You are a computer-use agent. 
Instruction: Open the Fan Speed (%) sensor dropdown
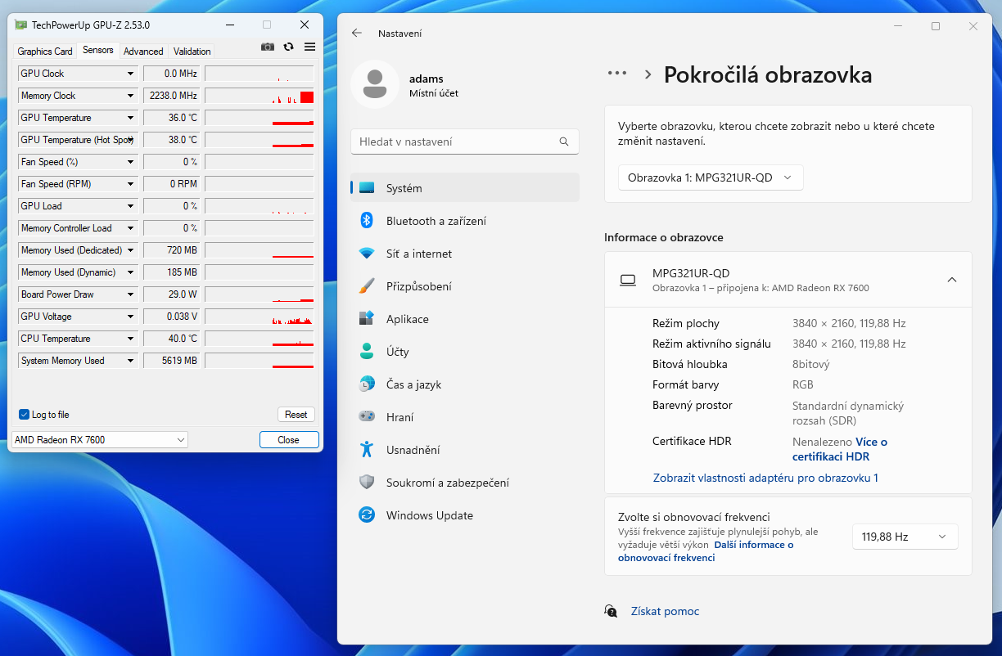click(x=130, y=162)
